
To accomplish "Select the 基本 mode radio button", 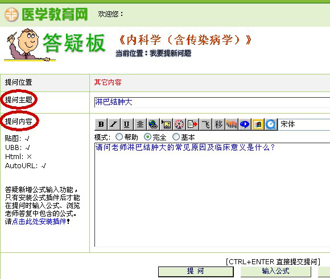I will coord(176,137).
